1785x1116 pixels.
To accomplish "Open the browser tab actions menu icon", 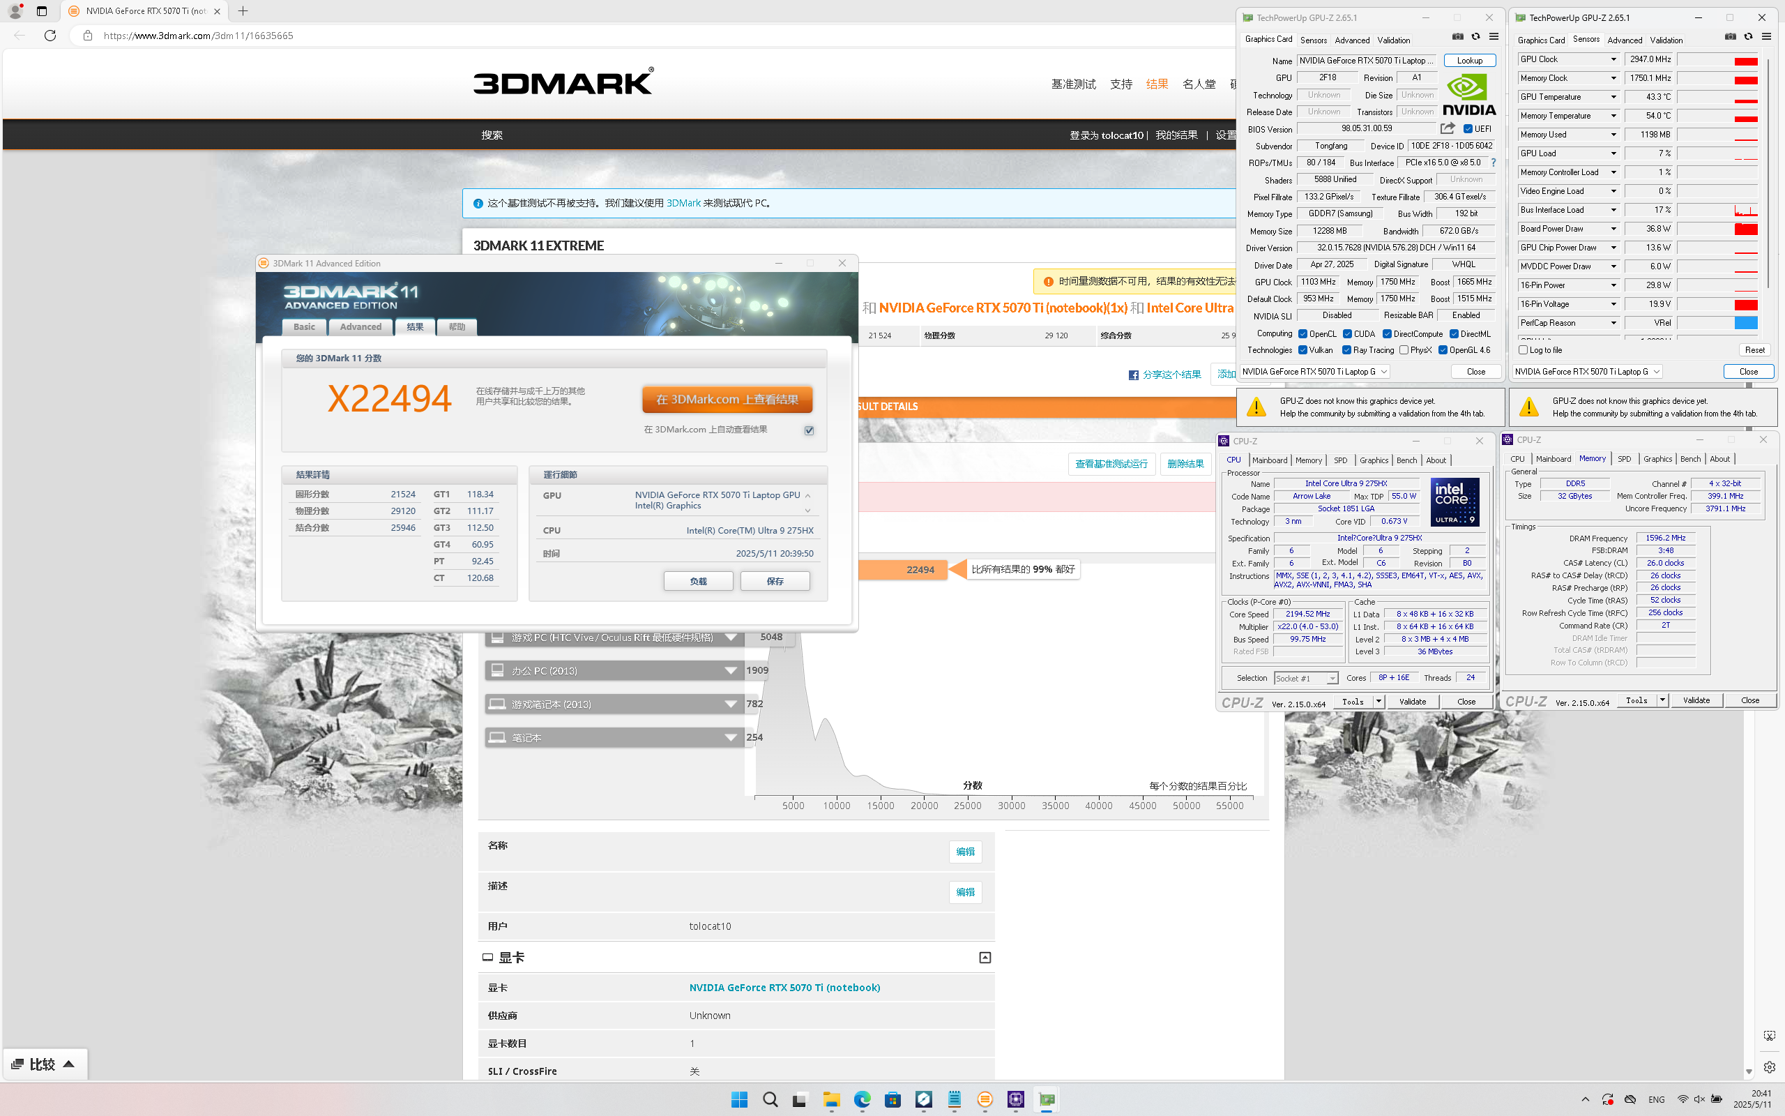I will click(x=41, y=11).
